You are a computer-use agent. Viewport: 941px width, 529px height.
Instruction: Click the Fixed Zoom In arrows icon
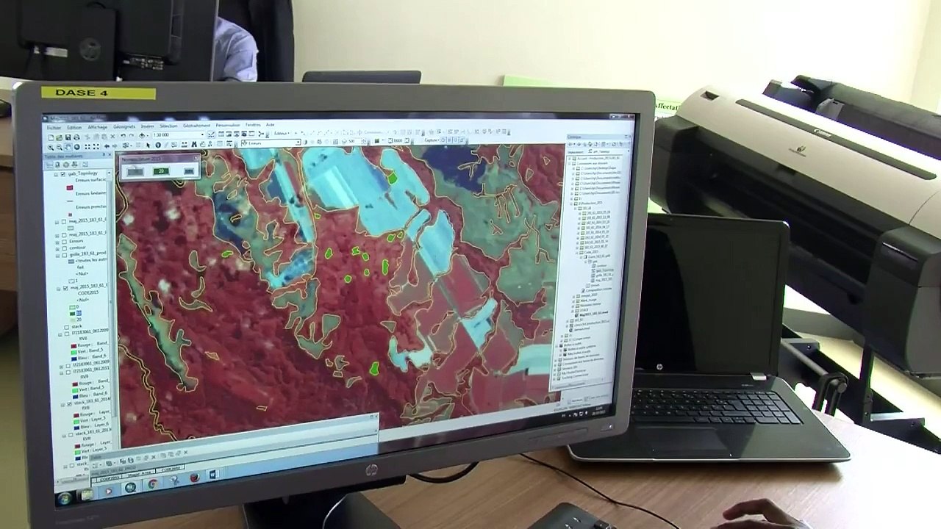pyautogui.click(x=87, y=146)
